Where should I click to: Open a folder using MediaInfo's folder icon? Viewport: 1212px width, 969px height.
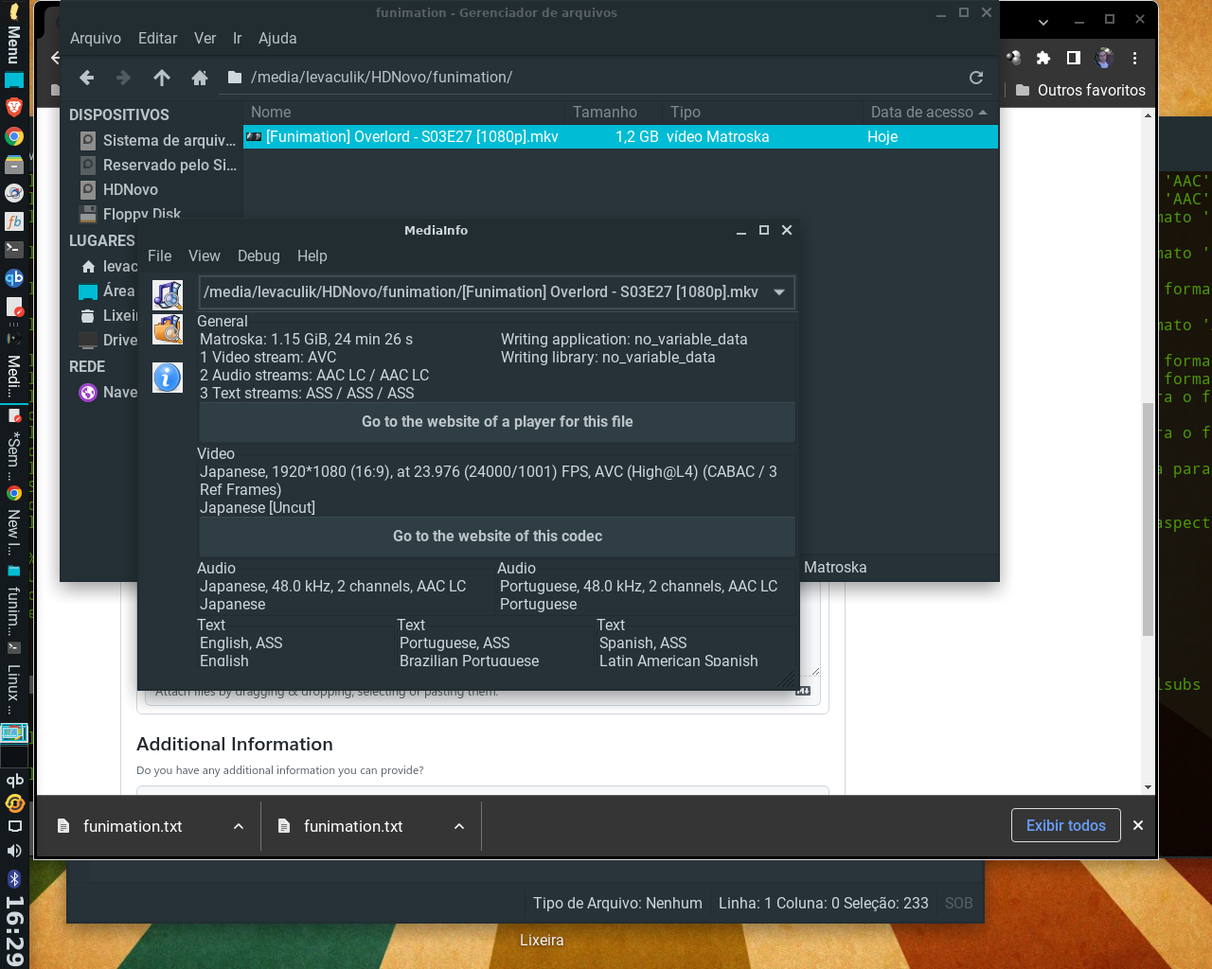point(168,330)
